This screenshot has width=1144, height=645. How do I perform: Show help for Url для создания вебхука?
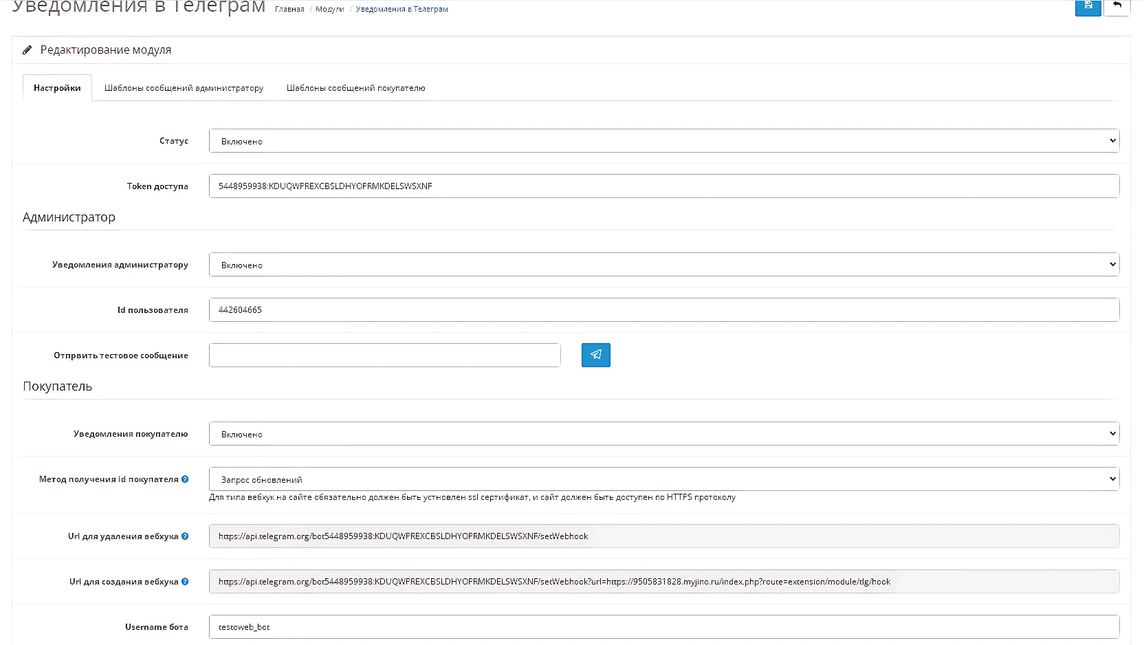point(185,582)
